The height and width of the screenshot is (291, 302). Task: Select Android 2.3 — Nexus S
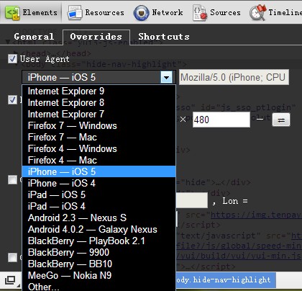(99, 218)
